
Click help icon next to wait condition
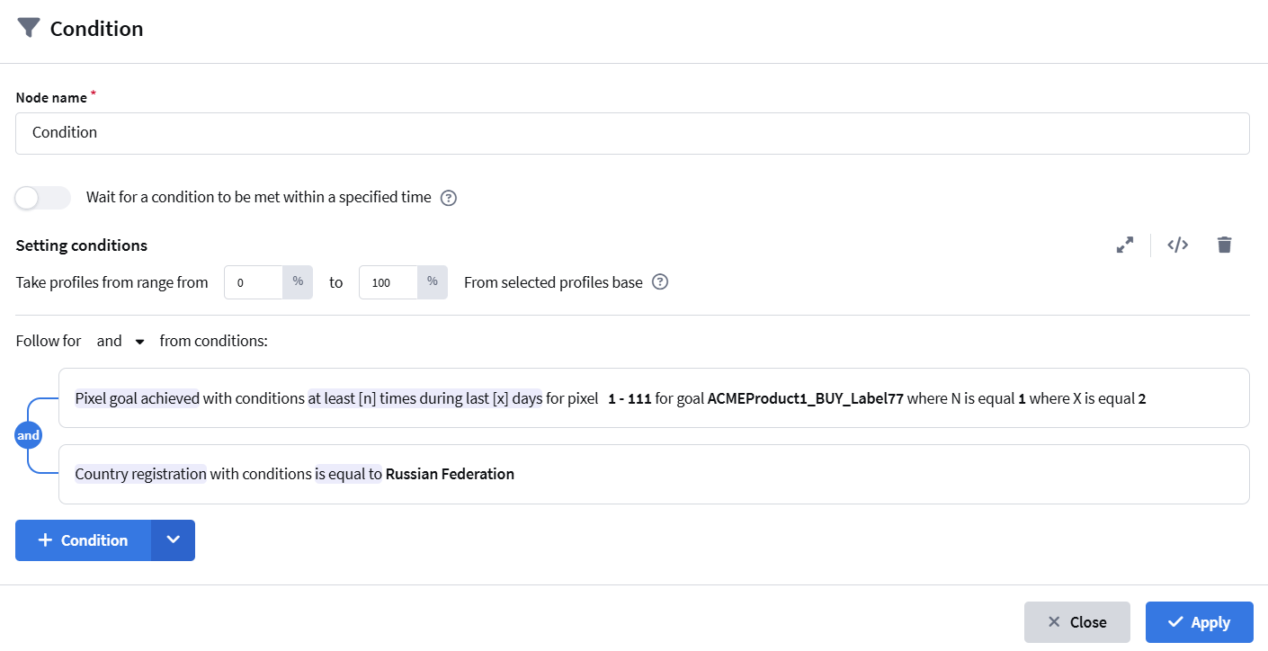[x=449, y=198]
